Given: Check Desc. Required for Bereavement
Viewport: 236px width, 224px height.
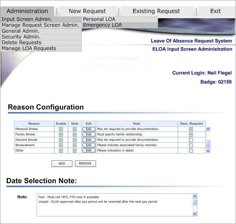Looking at the screenshot, I should click(x=191, y=145).
